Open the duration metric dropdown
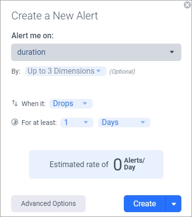Image resolution: width=192 pixels, height=217 pixels. pos(96,52)
